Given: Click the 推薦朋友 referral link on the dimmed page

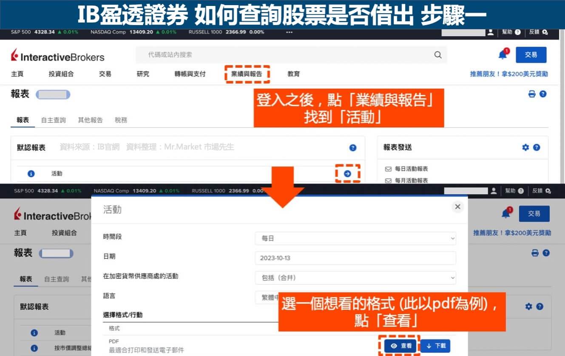Looking at the screenshot, I should click(x=512, y=233).
